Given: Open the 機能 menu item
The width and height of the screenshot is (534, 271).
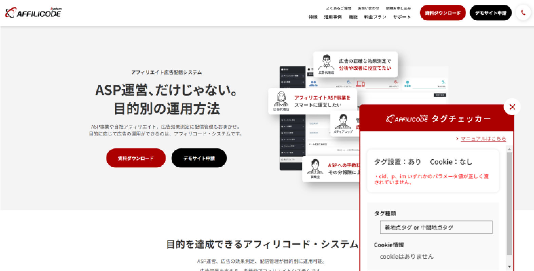Looking at the screenshot, I should tap(353, 17).
